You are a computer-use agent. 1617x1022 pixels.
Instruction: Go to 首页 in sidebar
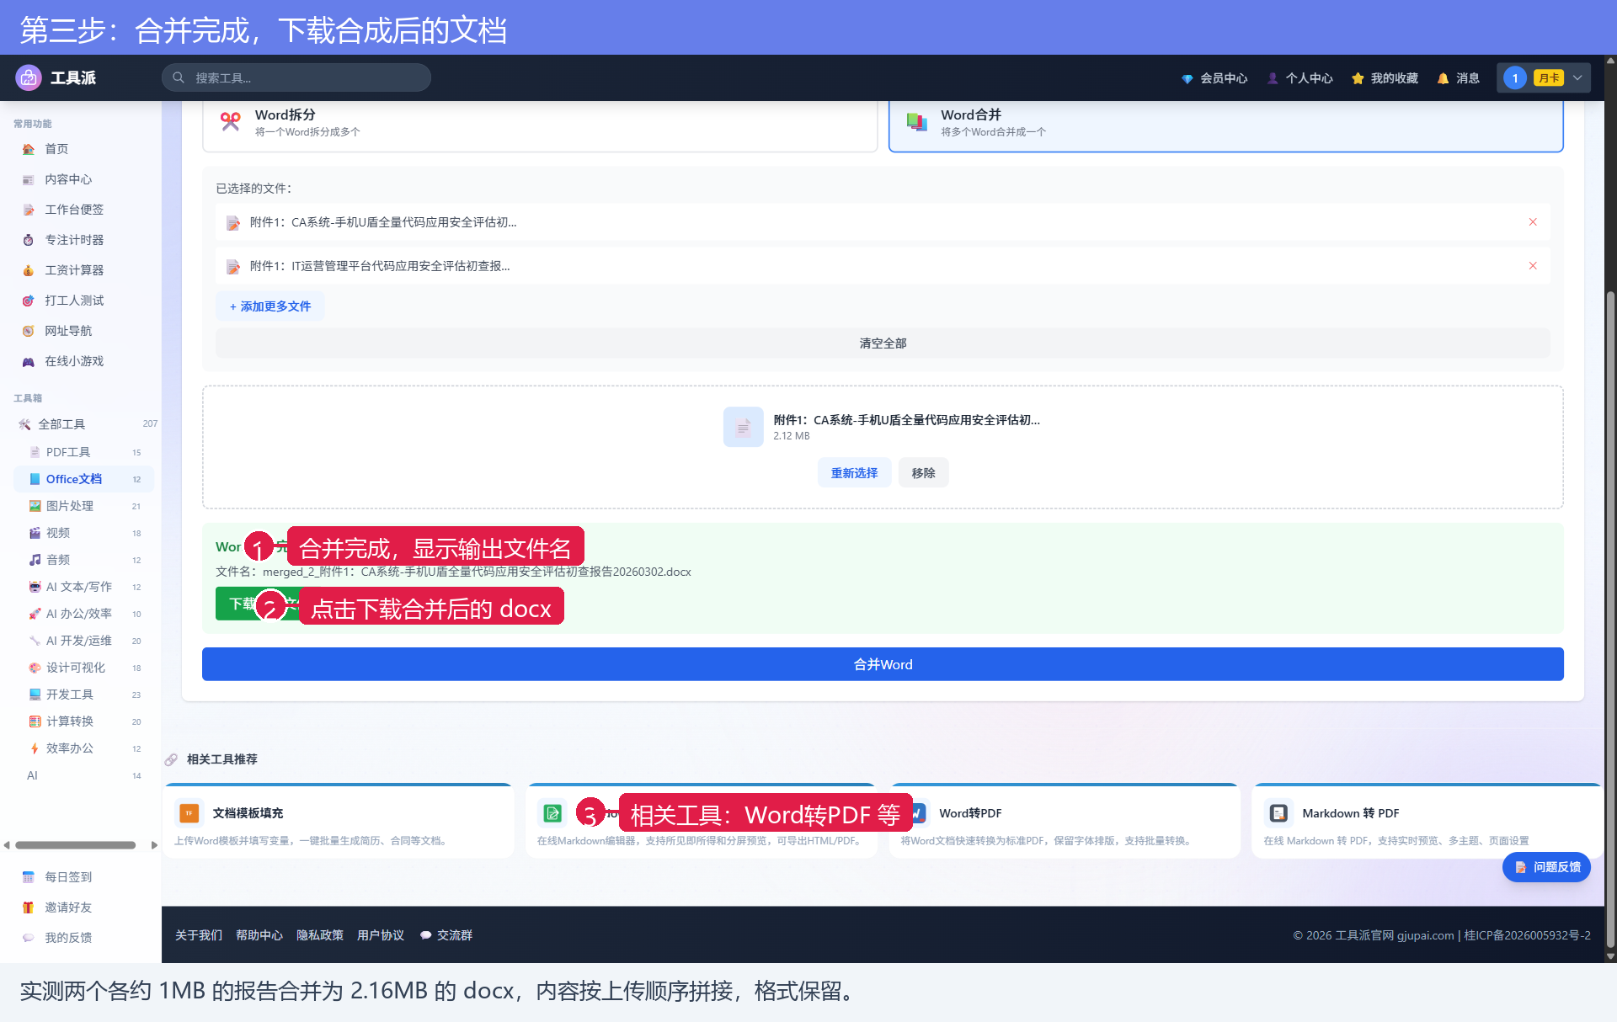[56, 149]
